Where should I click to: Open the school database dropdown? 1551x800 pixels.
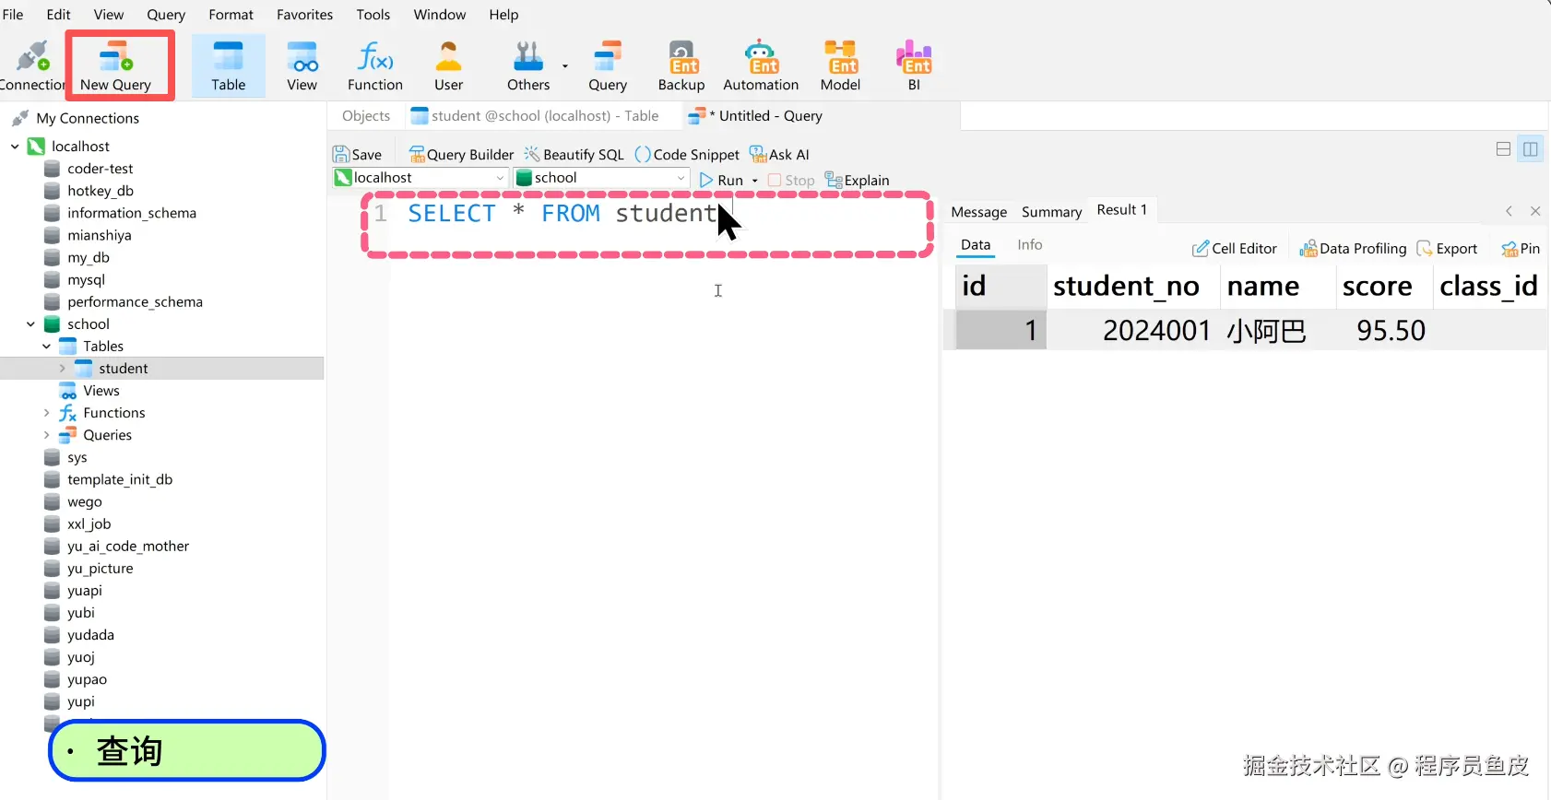pyautogui.click(x=601, y=178)
